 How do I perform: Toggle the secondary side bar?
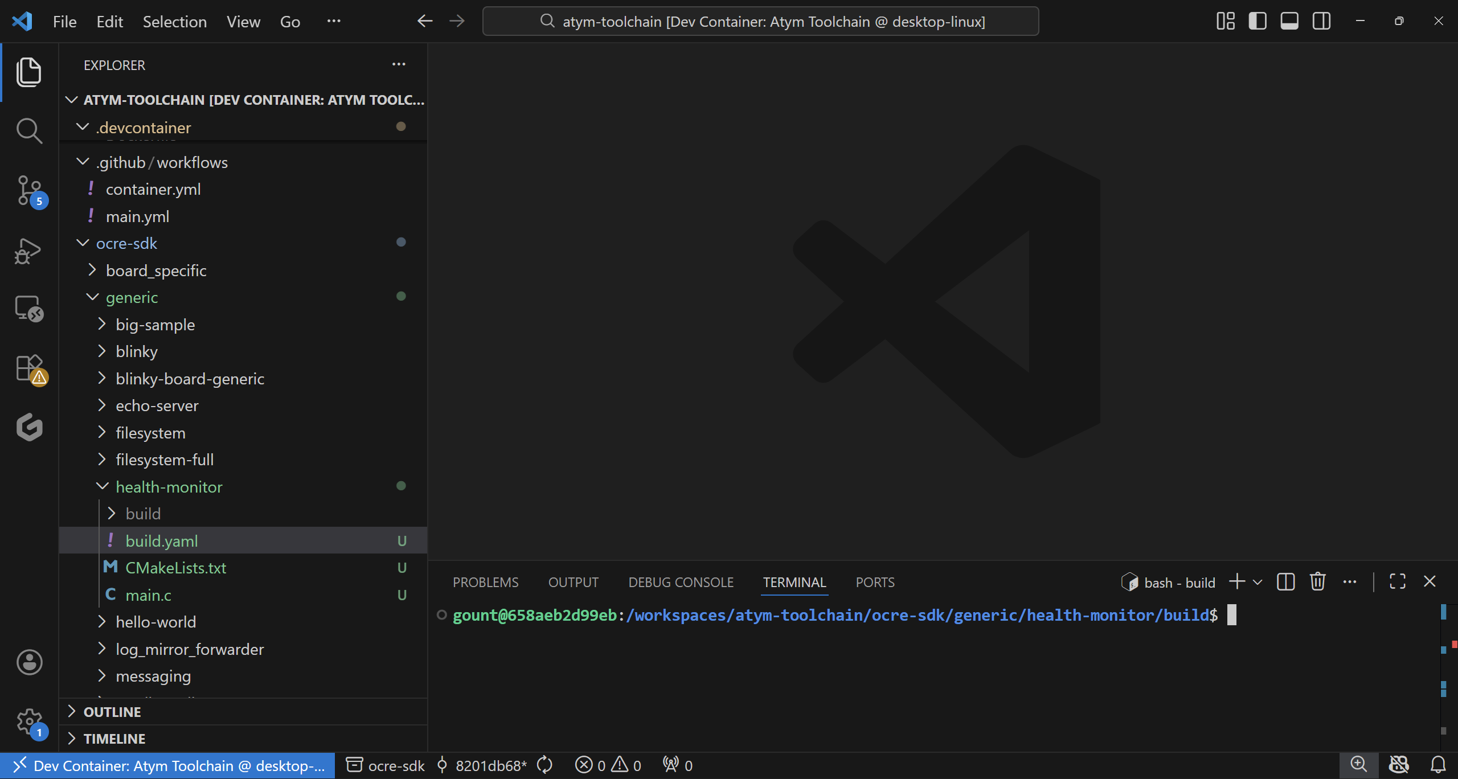tap(1321, 20)
